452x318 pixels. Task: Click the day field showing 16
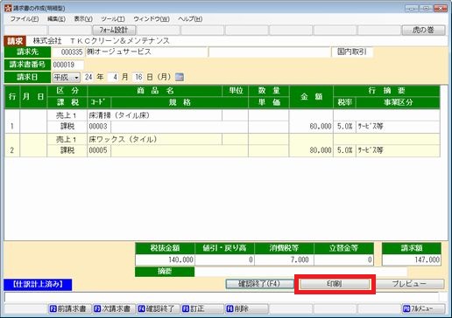pos(138,77)
